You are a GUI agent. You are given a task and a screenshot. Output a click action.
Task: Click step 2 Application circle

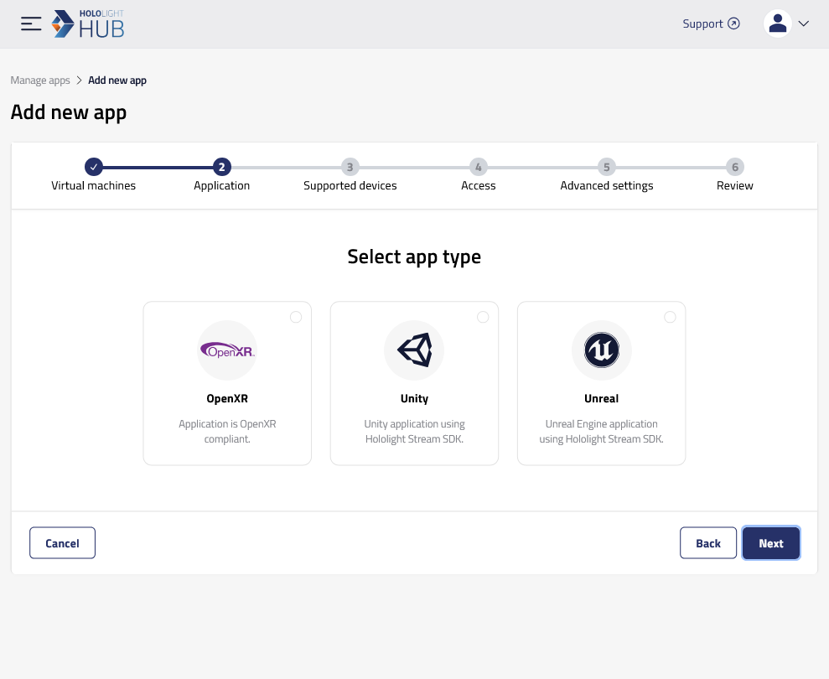pyautogui.click(x=221, y=167)
